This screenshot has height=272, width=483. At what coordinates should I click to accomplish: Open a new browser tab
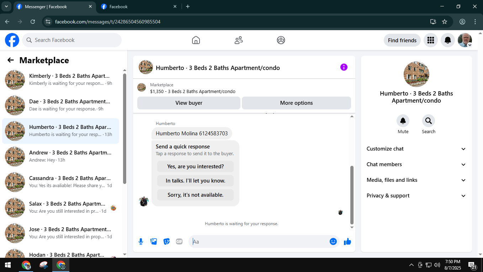pos(188,6)
